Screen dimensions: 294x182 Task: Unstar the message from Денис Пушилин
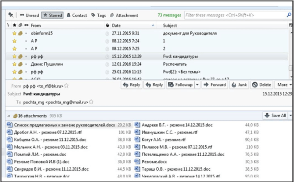tap(14, 64)
